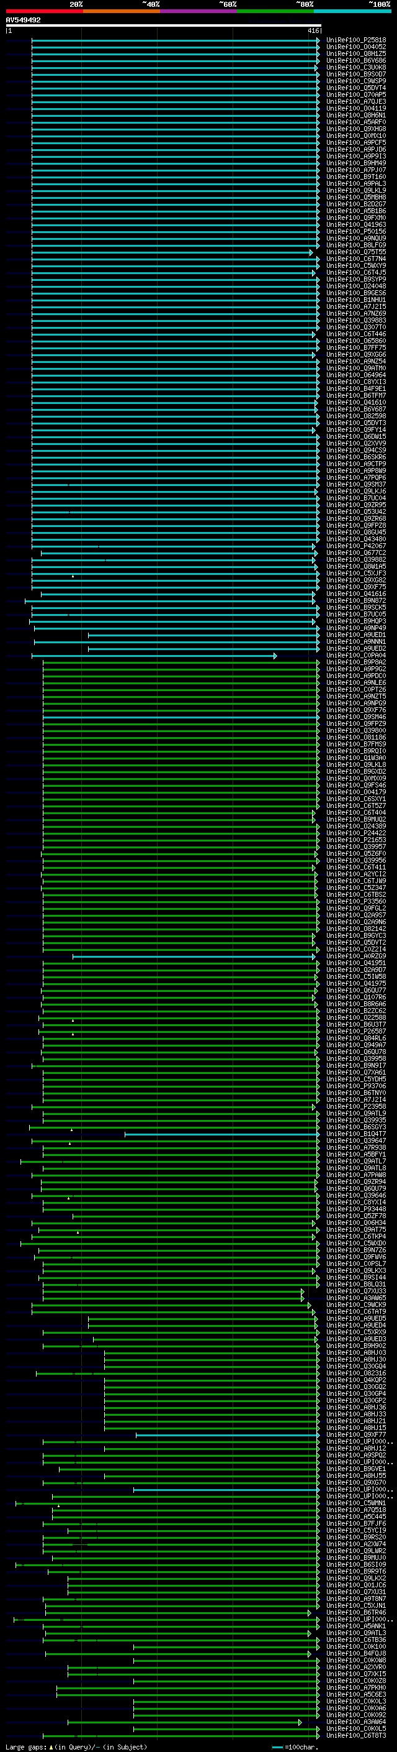Click the white query sequence ruler bar
The height and width of the screenshot is (1752, 397).
164,25
